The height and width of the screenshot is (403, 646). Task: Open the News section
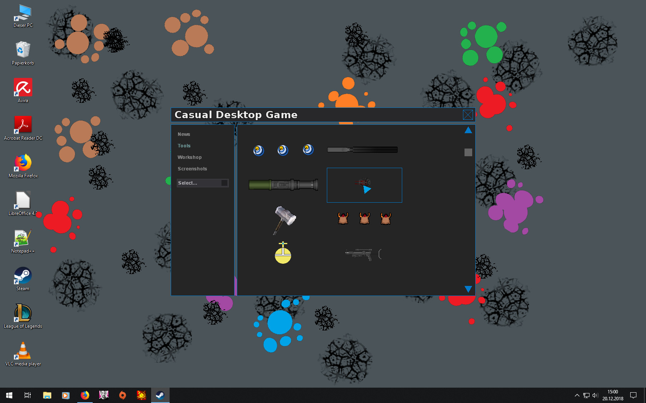tap(184, 134)
